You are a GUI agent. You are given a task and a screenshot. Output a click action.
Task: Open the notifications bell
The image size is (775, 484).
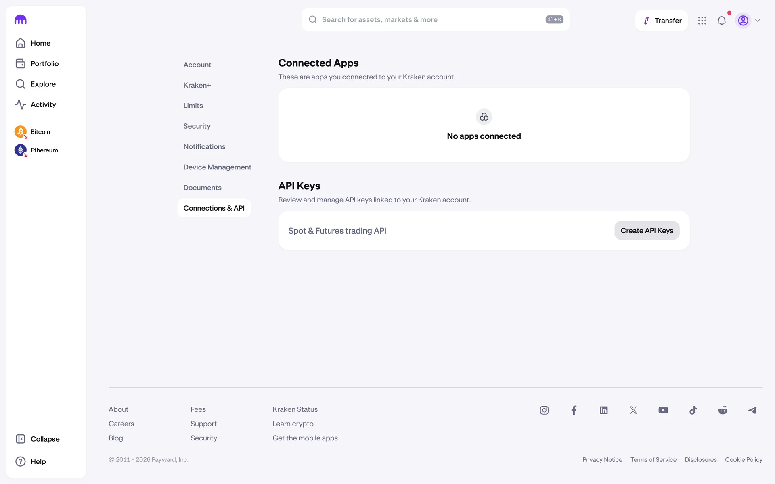click(x=721, y=21)
